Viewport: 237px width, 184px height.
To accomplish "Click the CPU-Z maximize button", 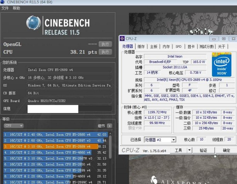I will coord(224,39).
